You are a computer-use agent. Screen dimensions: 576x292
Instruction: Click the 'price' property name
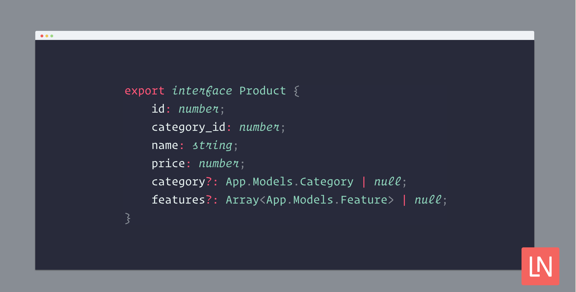click(168, 164)
